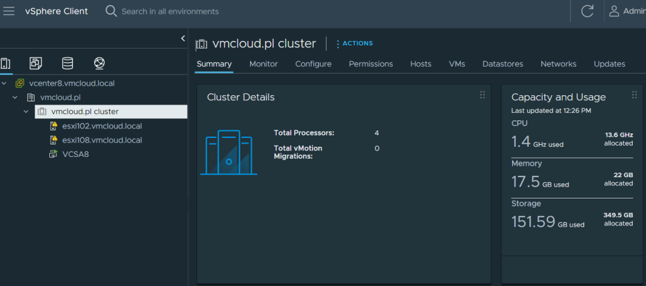Screen dimensions: 646x286
Task: Open the Datastores tab
Action: (503, 64)
